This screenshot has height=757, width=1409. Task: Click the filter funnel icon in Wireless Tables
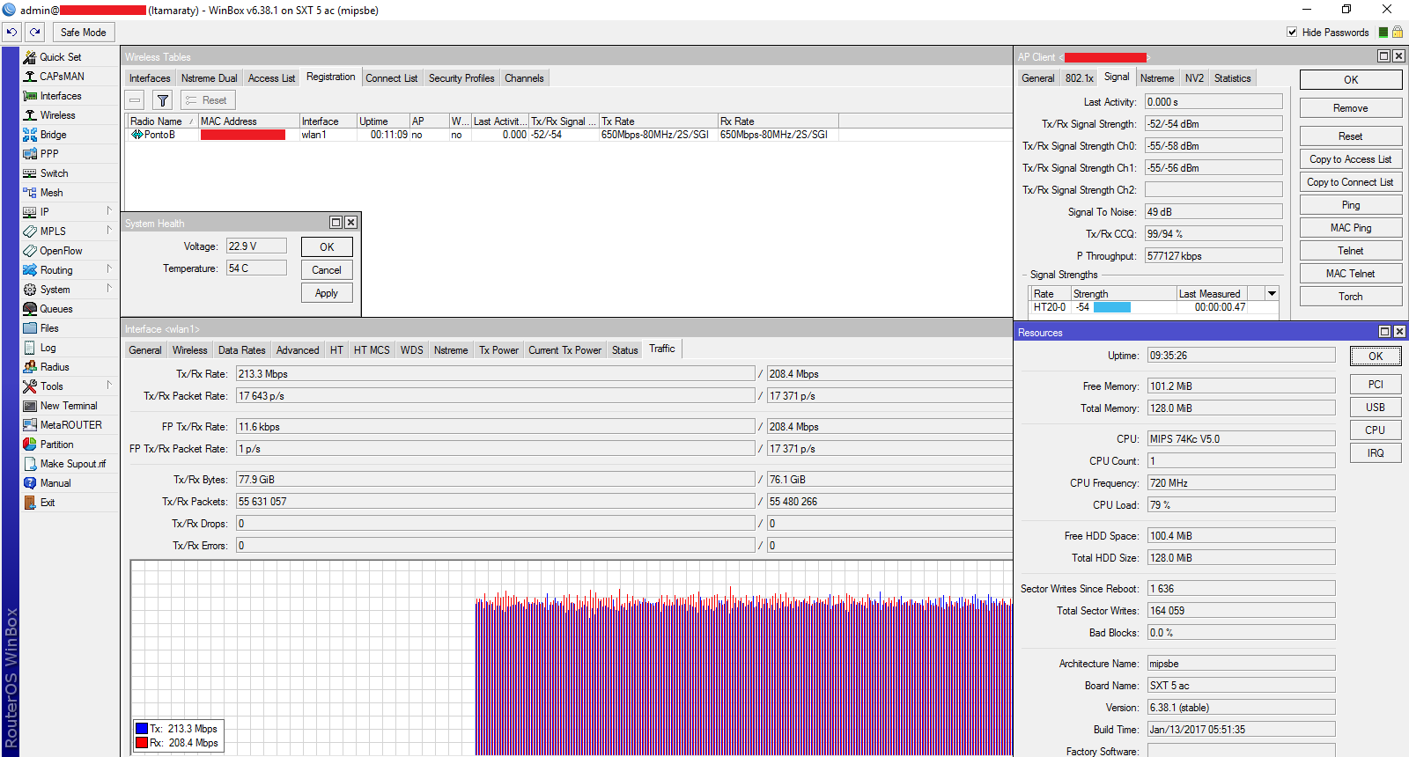click(x=162, y=100)
